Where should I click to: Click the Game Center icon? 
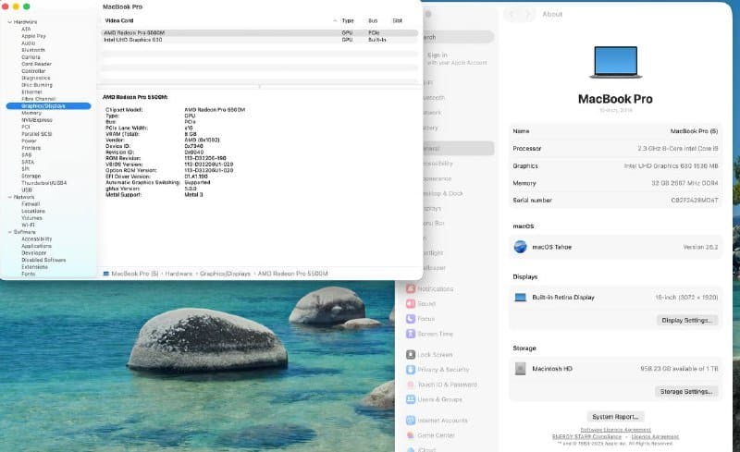pyautogui.click(x=411, y=435)
